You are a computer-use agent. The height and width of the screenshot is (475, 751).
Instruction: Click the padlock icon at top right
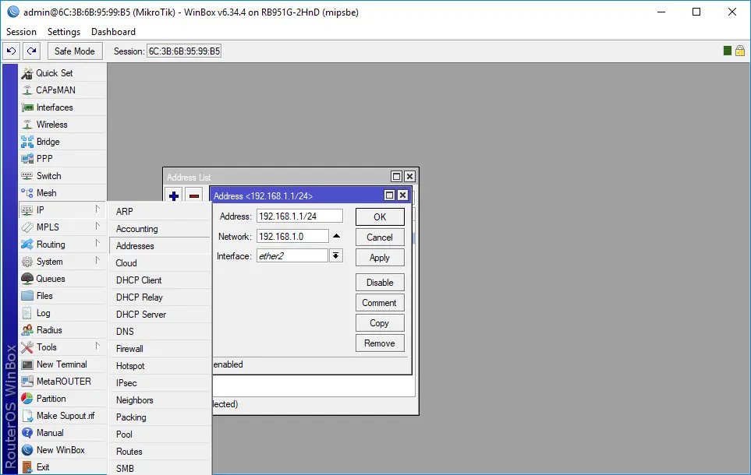pyautogui.click(x=740, y=51)
